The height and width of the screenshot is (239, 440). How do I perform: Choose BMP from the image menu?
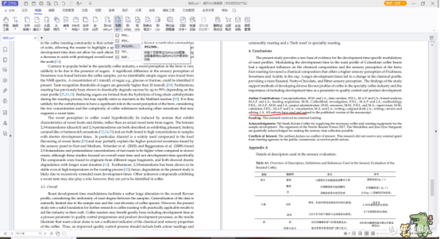click(128, 57)
